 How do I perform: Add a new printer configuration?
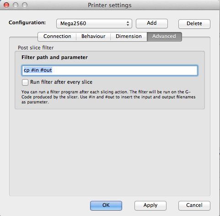(152, 23)
